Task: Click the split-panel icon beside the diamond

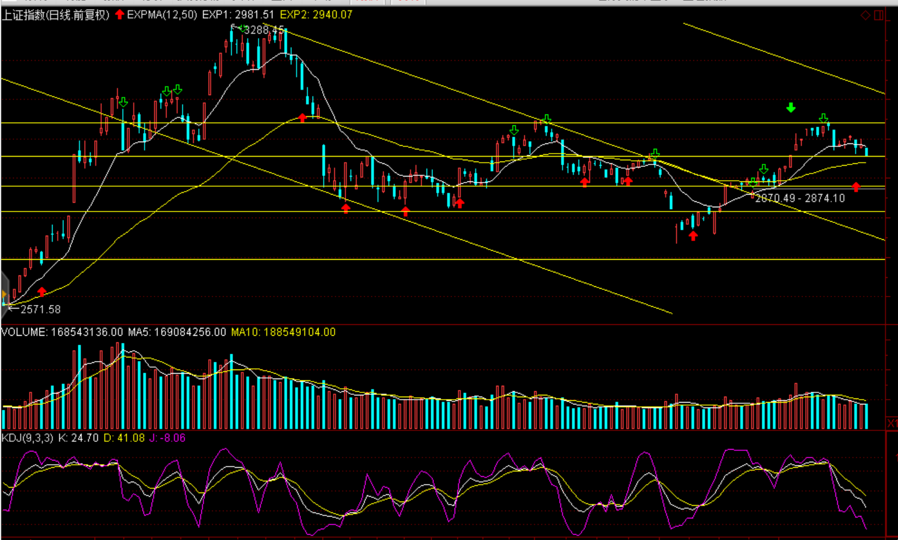Action: point(879,15)
